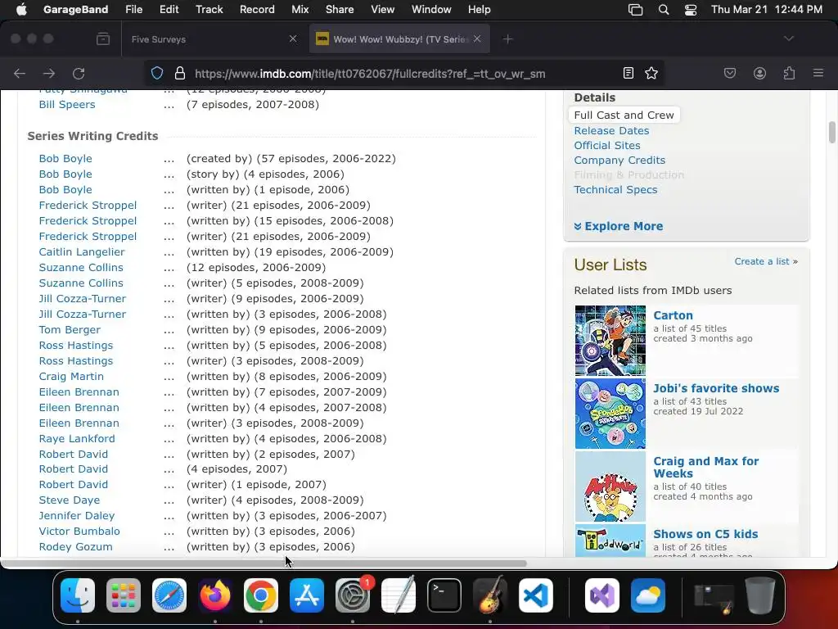Open App Store from the Dock

(x=307, y=595)
